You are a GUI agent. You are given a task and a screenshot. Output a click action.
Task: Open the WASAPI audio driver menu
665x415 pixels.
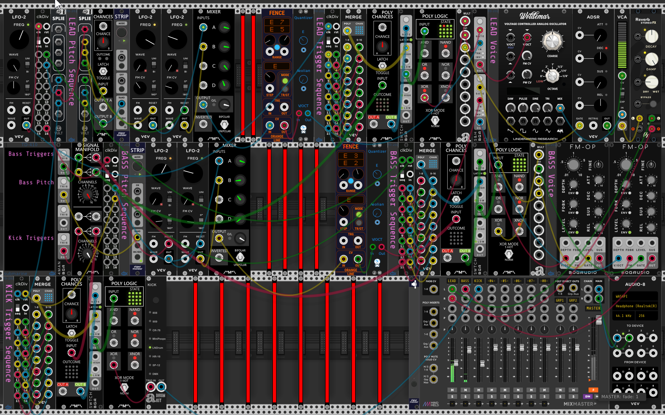(x=635, y=296)
